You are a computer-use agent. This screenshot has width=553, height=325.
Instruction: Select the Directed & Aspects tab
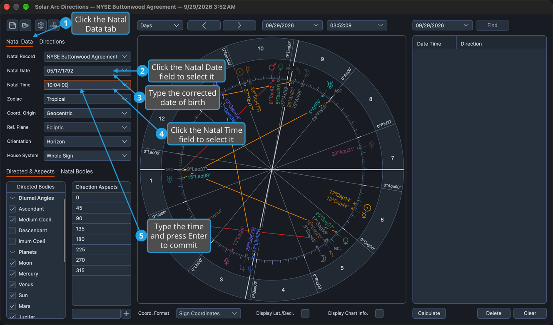pyautogui.click(x=30, y=171)
